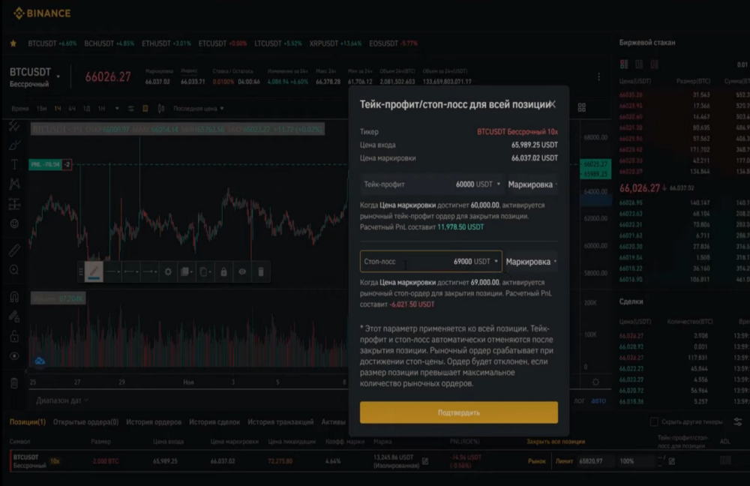Pick line color in floating drawing toolbar

pyautogui.click(x=94, y=271)
